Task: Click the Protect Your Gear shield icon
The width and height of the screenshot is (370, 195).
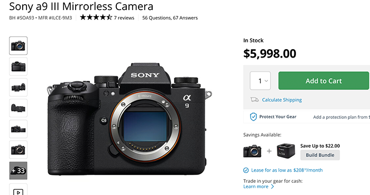Action: click(253, 117)
